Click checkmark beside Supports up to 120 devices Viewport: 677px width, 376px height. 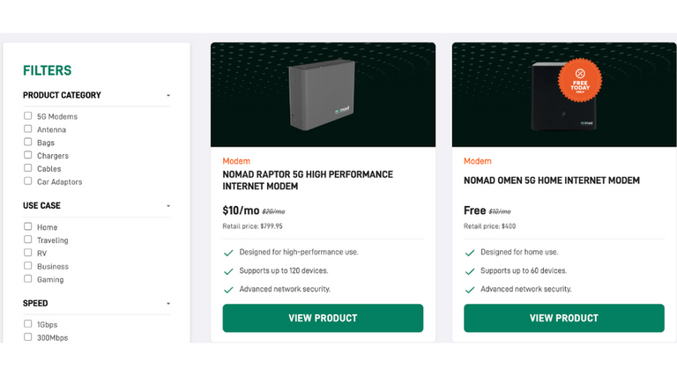[x=228, y=271]
